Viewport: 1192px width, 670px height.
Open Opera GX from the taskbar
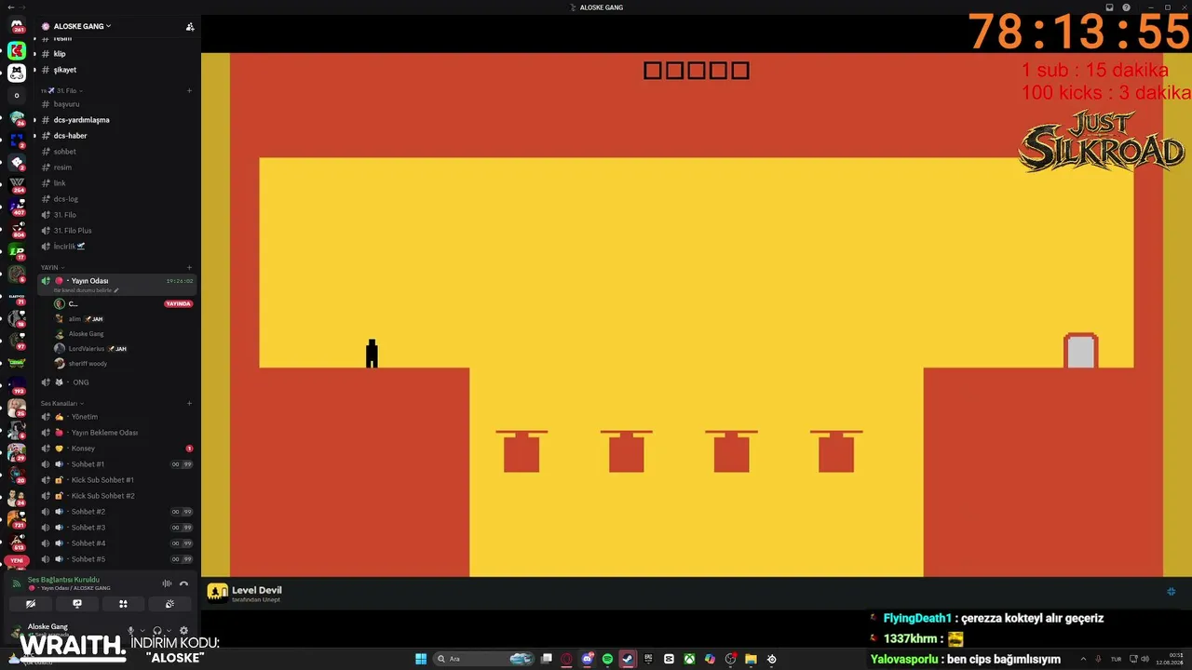[x=567, y=659]
